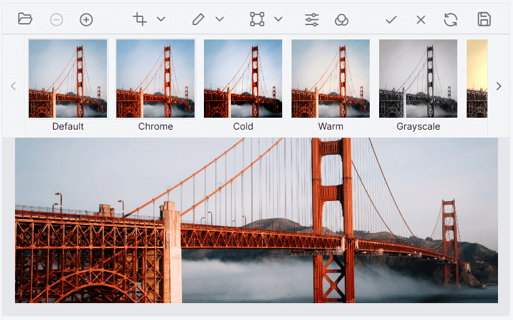Apply the Cold filter thumbnail

pos(243,79)
